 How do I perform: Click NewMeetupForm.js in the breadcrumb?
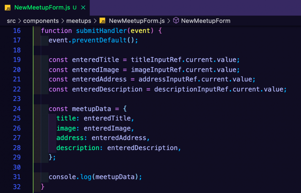click(137, 21)
